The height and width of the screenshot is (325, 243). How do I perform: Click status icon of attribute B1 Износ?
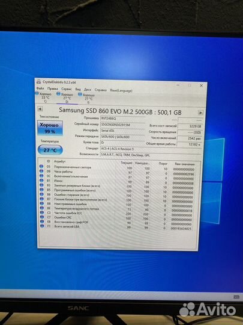point(41,181)
